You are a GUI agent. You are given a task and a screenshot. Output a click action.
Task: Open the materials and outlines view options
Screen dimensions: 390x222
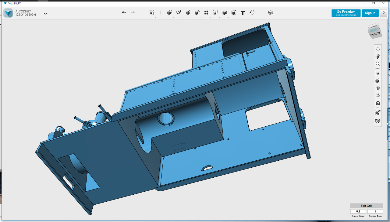[x=378, y=81]
